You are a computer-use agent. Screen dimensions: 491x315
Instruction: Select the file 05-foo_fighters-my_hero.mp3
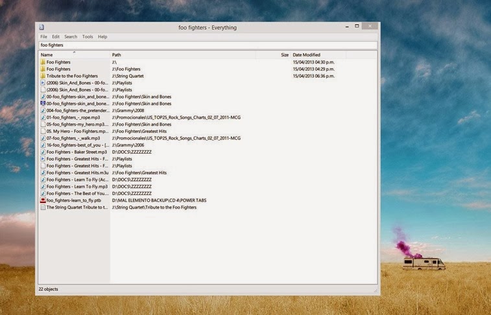tap(78, 124)
